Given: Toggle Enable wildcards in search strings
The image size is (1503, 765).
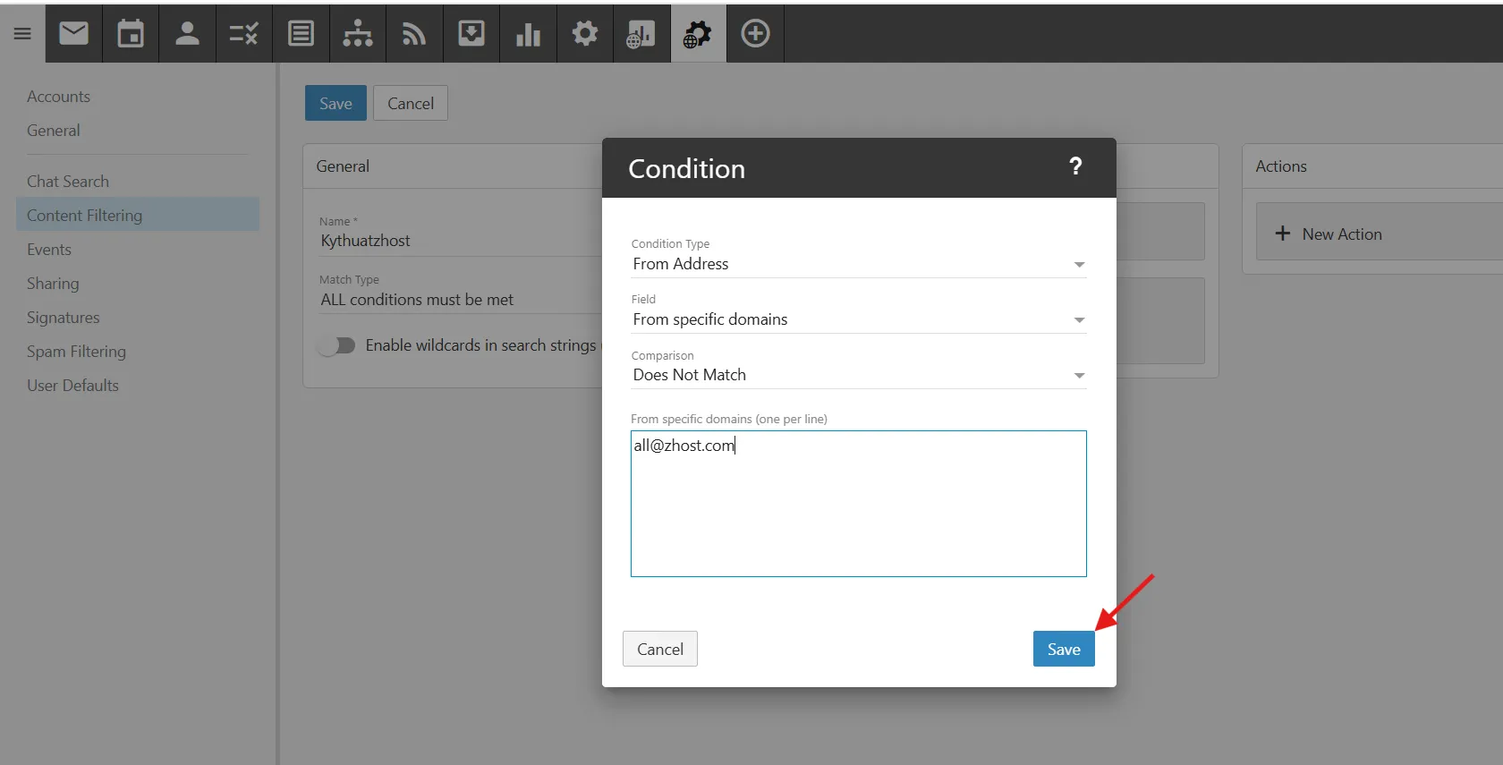Looking at the screenshot, I should (x=337, y=345).
